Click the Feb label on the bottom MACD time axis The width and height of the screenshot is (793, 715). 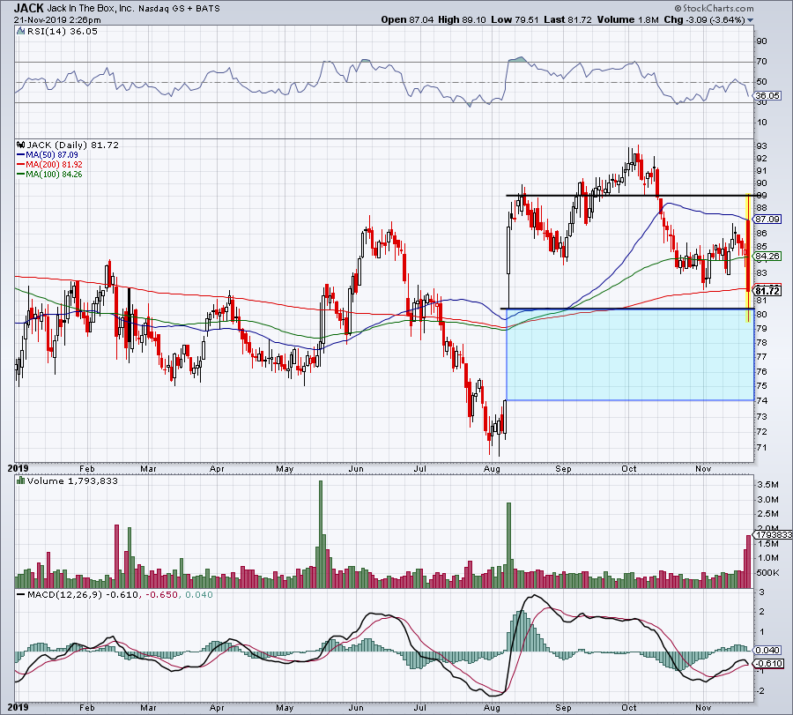pos(87,707)
